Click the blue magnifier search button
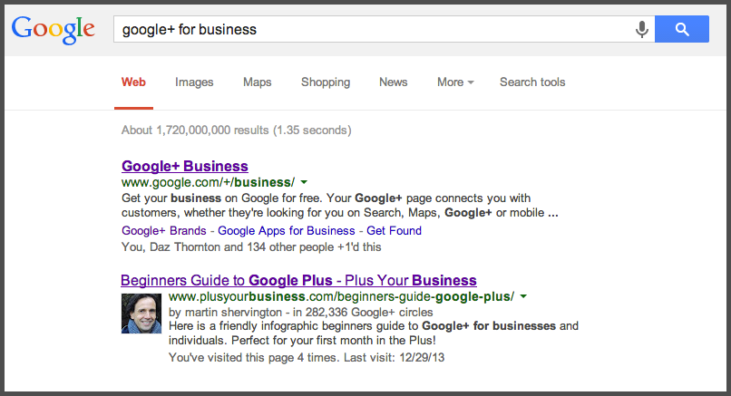 point(682,29)
